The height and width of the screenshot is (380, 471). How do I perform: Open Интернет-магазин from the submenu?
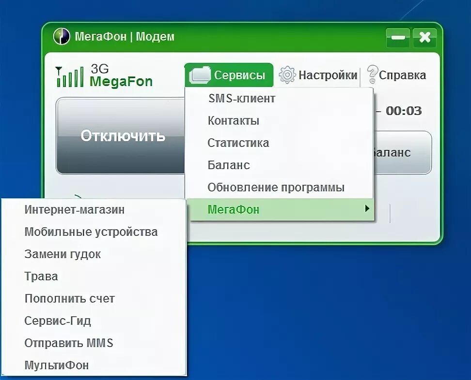[x=94, y=209]
